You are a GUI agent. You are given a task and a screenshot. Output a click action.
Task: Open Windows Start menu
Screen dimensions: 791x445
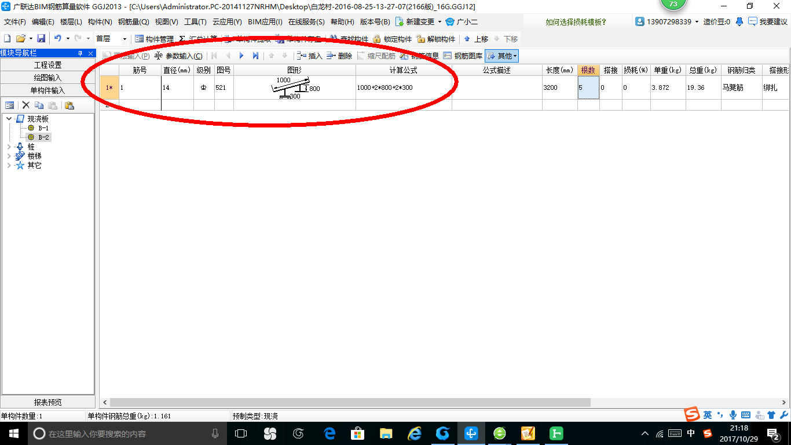(x=13, y=433)
